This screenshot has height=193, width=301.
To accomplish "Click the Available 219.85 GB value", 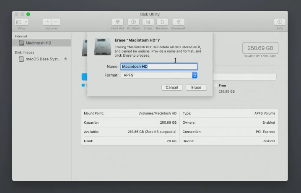I will click(x=152, y=132).
